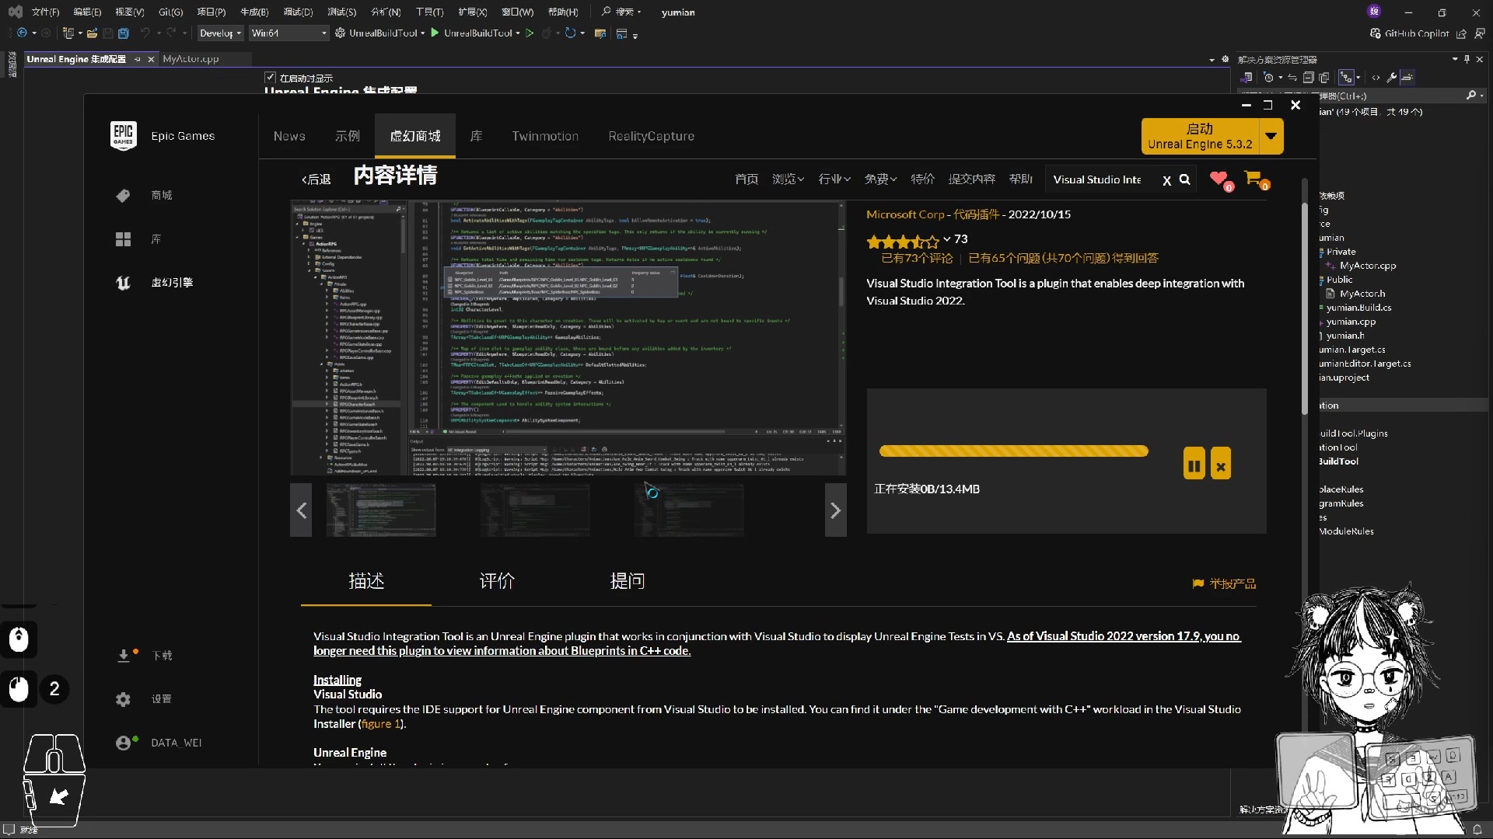Select the first screenshot thumbnail
1493x839 pixels.
point(381,510)
